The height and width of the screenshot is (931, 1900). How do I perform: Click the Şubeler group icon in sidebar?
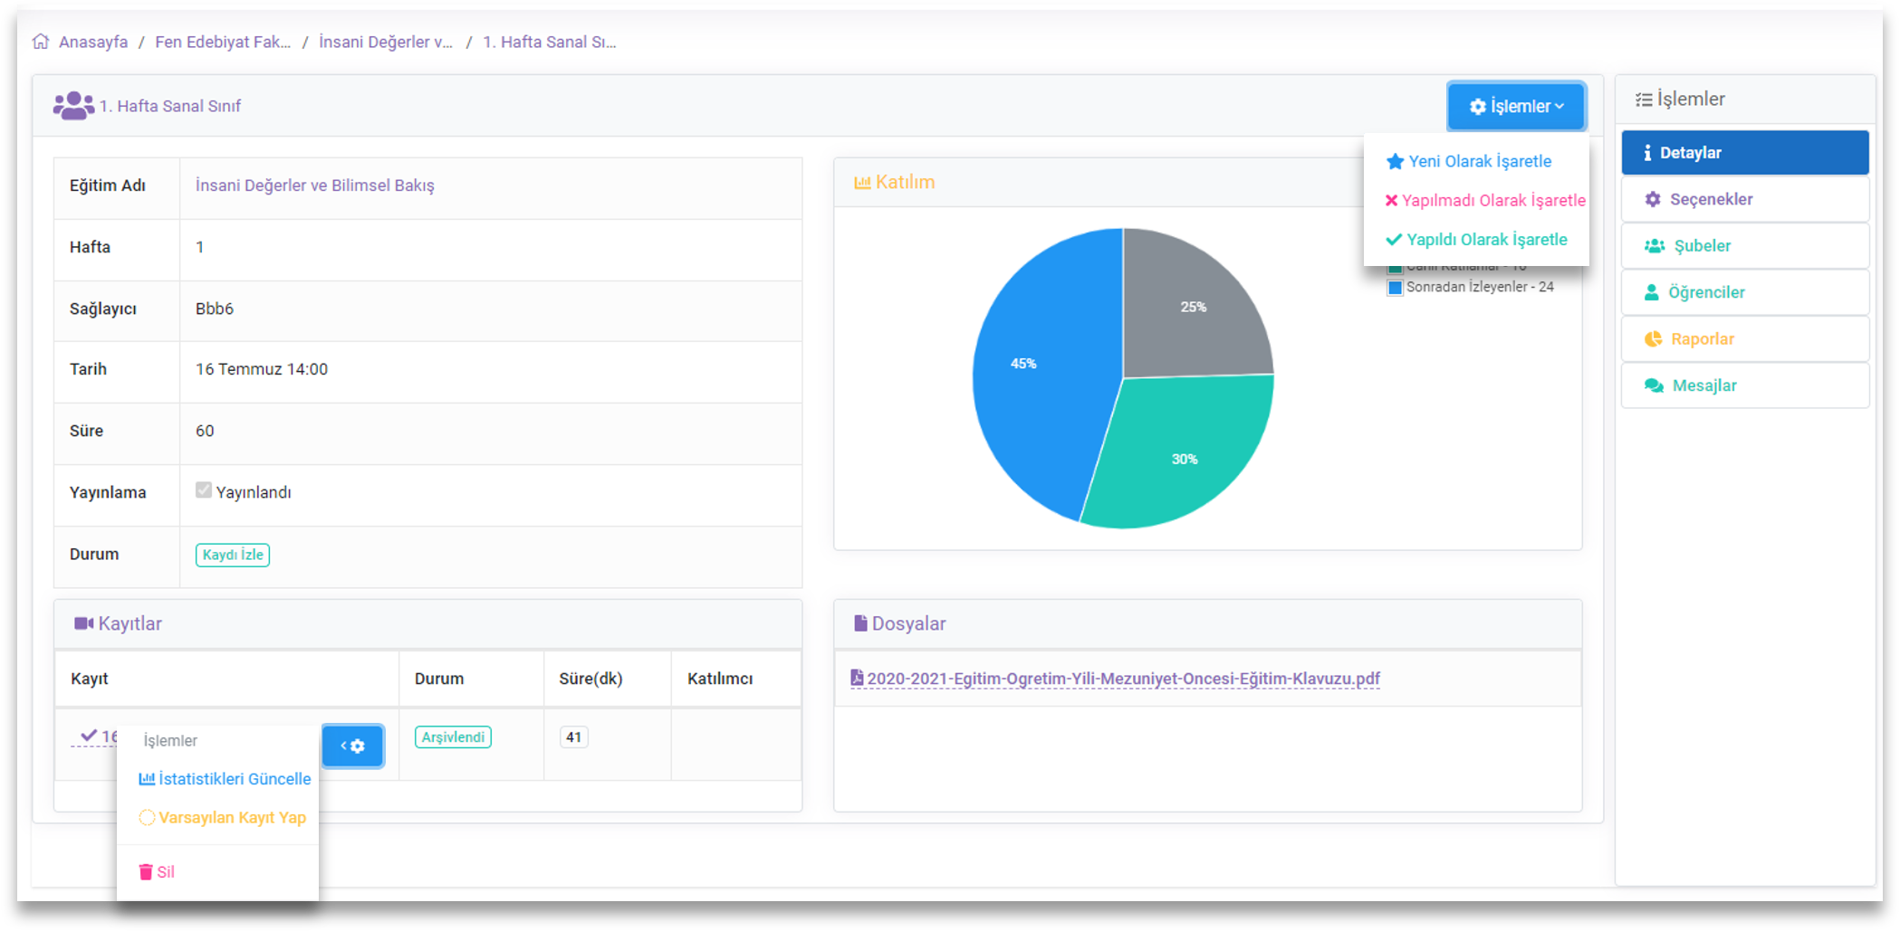tap(1655, 246)
